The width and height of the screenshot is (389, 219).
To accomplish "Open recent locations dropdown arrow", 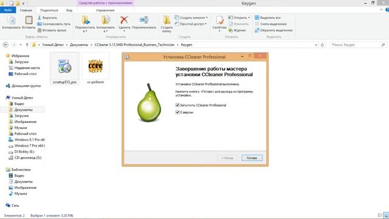I will 21,44.
